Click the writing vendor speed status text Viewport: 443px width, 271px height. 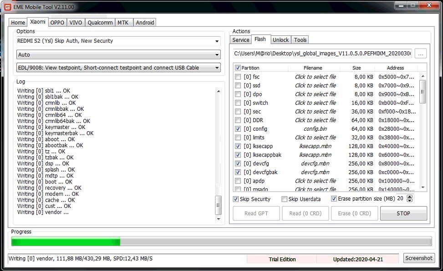point(81,259)
